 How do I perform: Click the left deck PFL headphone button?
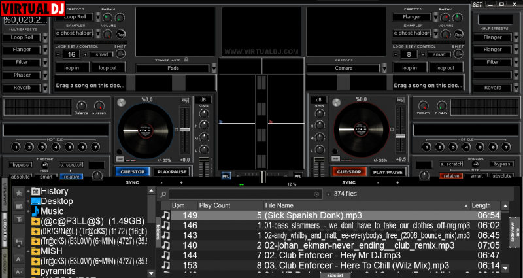[x=226, y=175]
